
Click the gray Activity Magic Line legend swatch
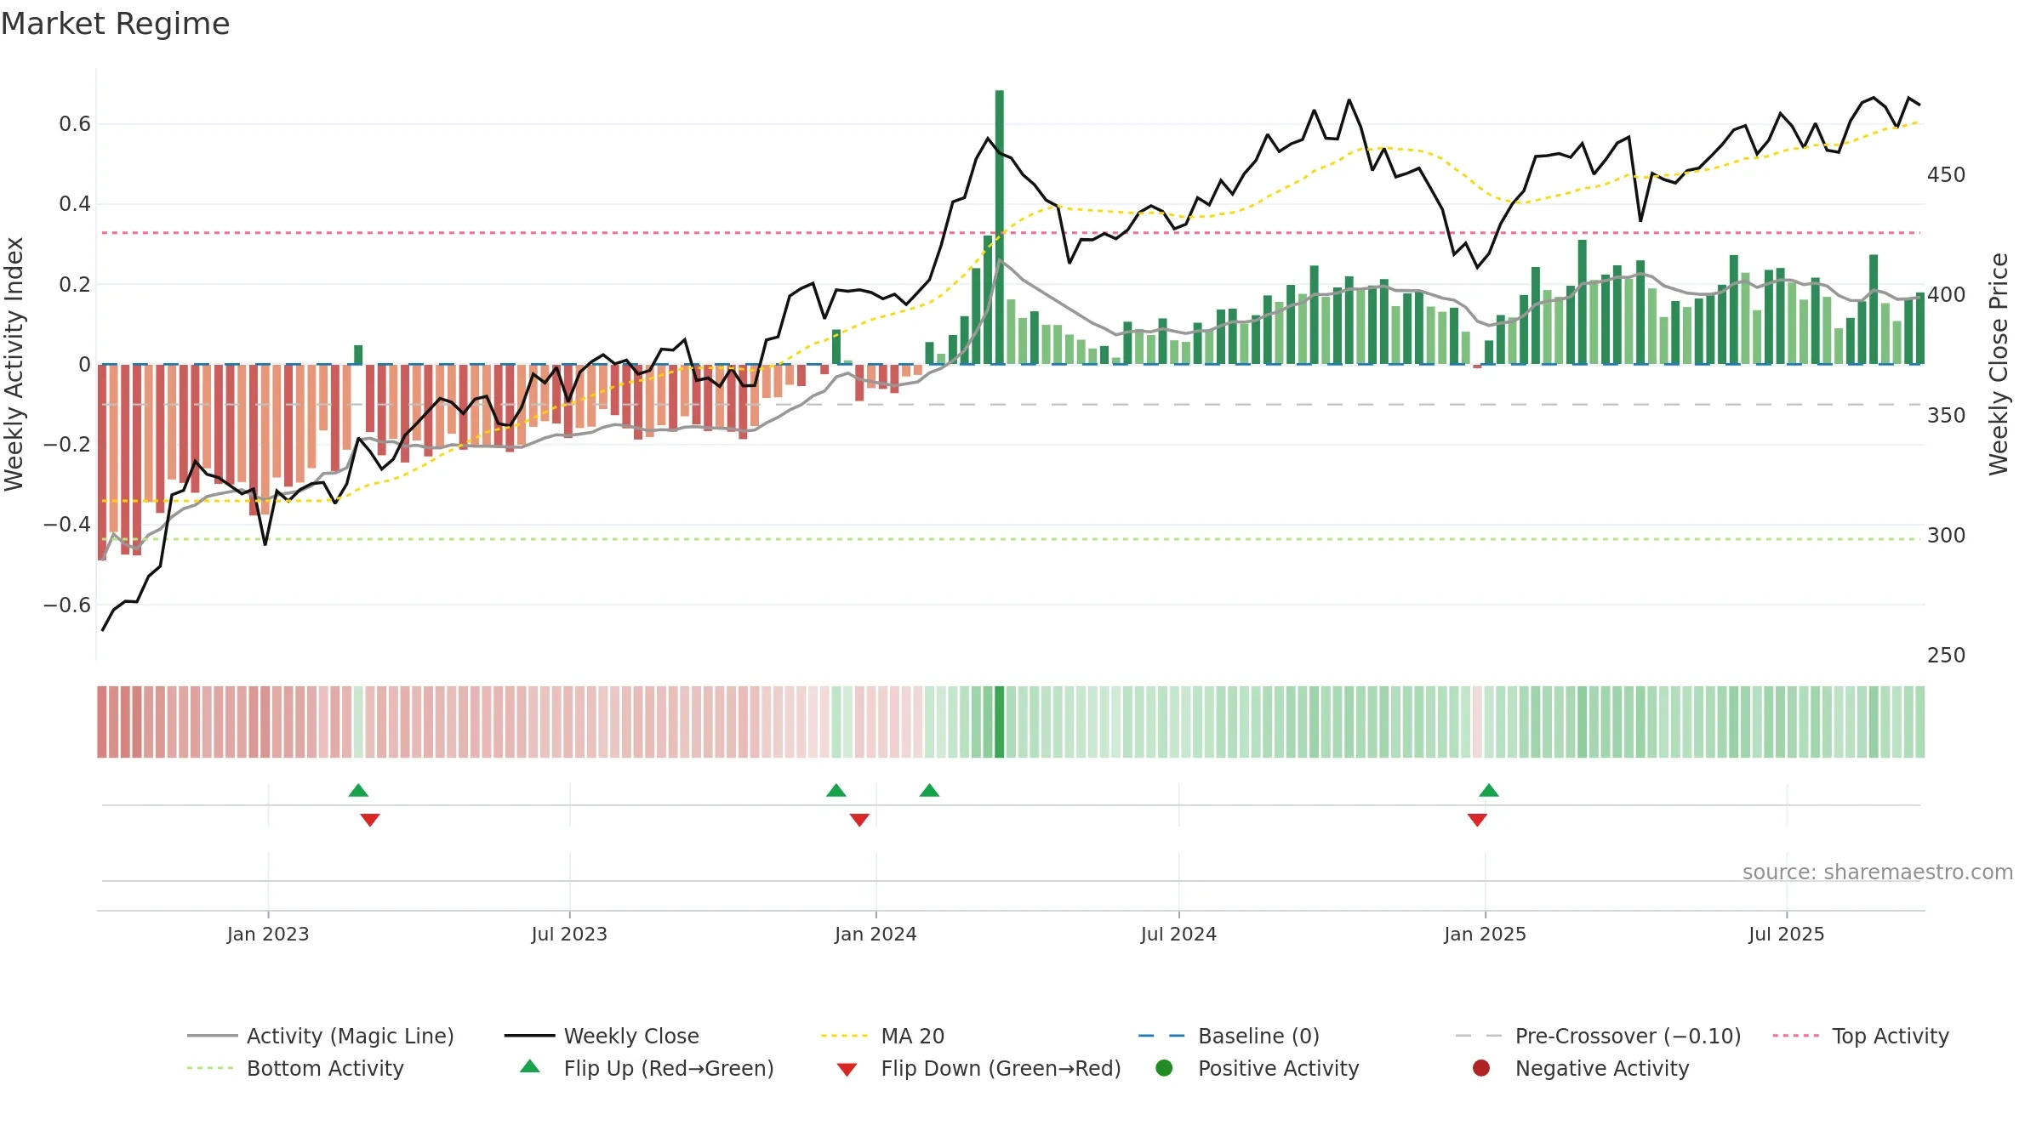tap(212, 1036)
